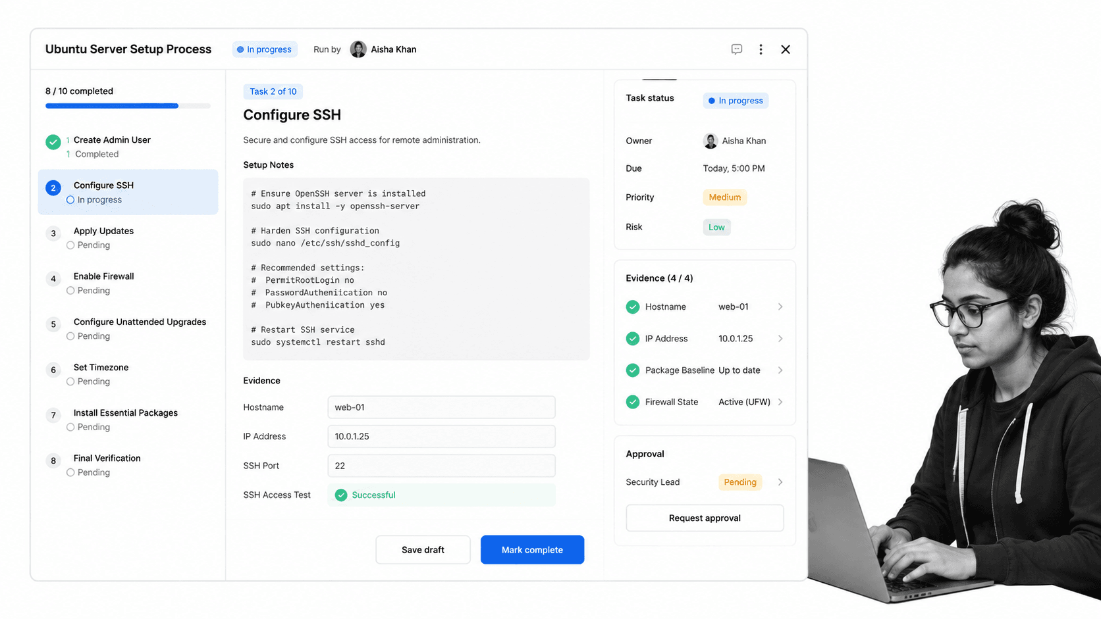This screenshot has height=619, width=1101.
Task: Toggle the Final Verification pending circle
Action: pyautogui.click(x=70, y=472)
